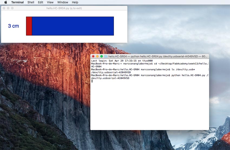Click the folder proxy icon in Terminal title bar
230x150 pixels.
click(x=106, y=56)
